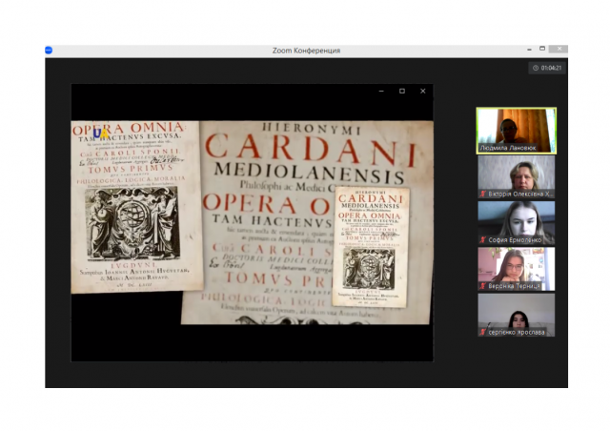Click the meeting timer showing 01:04:21

point(547,68)
